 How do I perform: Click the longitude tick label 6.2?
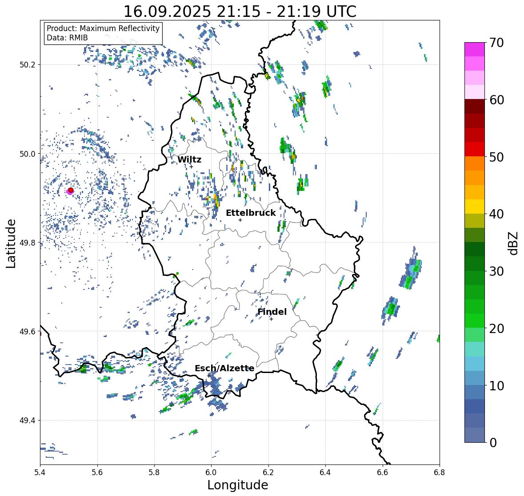(268, 472)
